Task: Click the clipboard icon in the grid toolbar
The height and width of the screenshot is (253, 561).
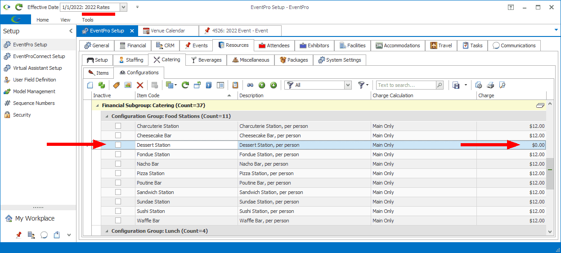Action: pos(235,85)
